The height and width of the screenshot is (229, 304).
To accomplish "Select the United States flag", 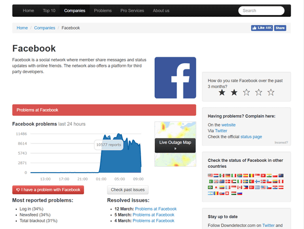I will coord(263,187).
